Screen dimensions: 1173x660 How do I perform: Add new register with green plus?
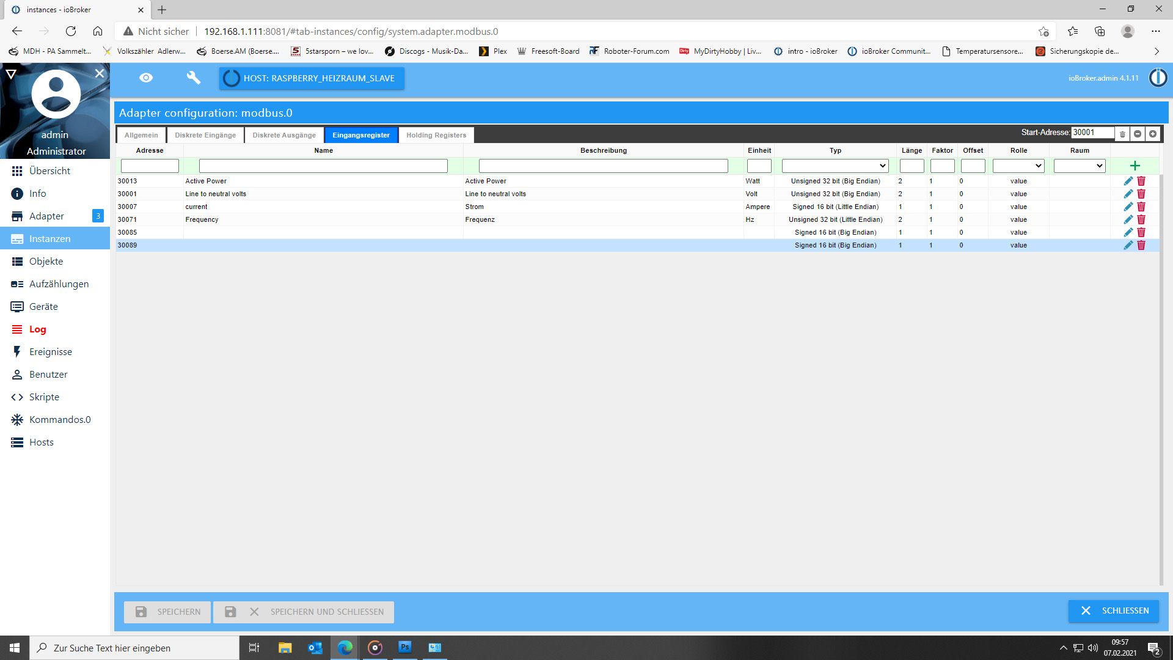tap(1135, 166)
